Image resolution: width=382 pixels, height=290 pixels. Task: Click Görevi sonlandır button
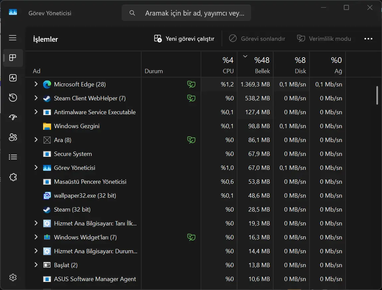click(257, 39)
